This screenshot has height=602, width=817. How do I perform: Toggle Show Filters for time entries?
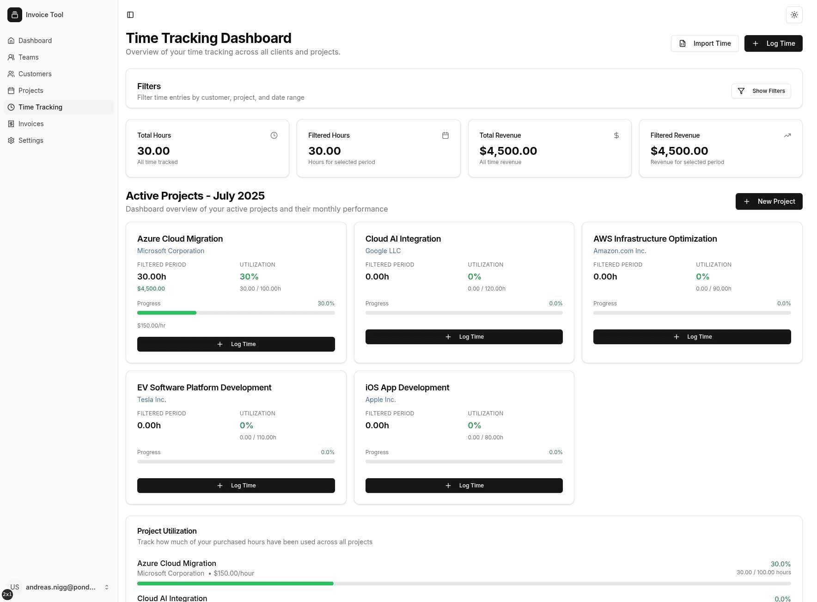[x=761, y=91]
